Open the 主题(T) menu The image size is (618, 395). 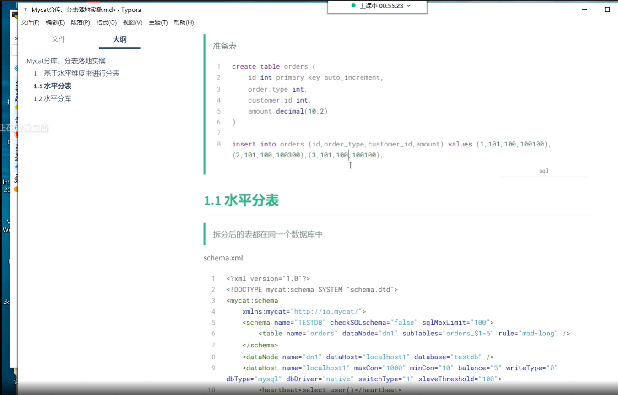[x=158, y=22]
